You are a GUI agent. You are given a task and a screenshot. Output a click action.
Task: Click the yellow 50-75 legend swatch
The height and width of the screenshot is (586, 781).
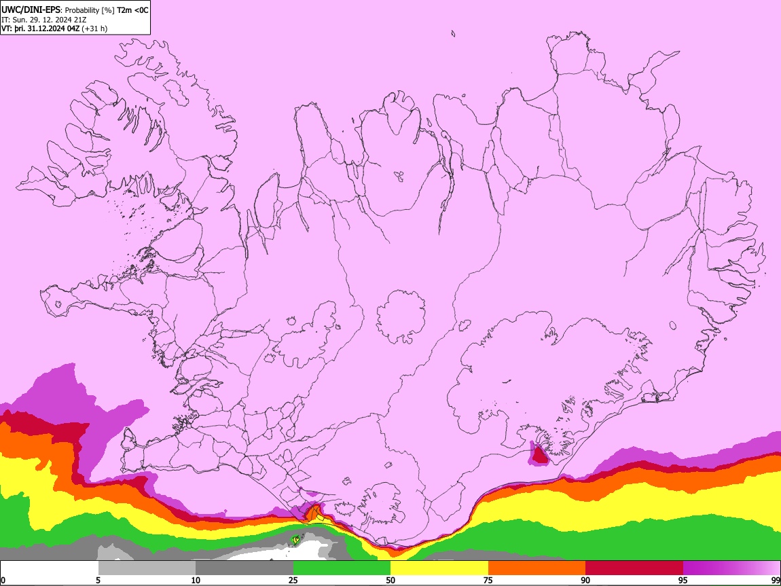pos(439,568)
